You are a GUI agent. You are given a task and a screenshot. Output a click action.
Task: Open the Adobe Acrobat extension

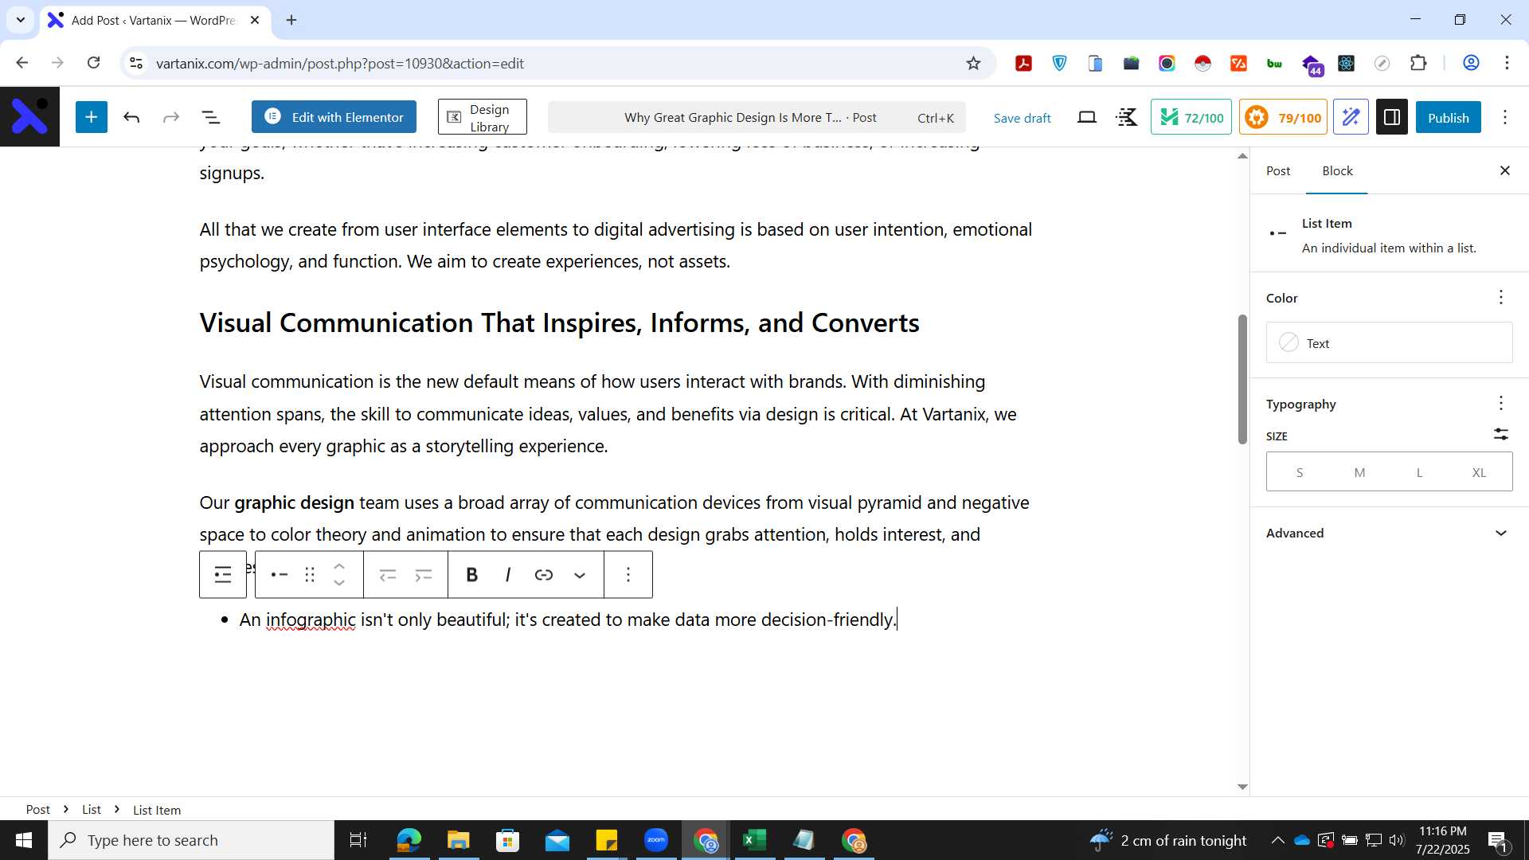pyautogui.click(x=1023, y=63)
